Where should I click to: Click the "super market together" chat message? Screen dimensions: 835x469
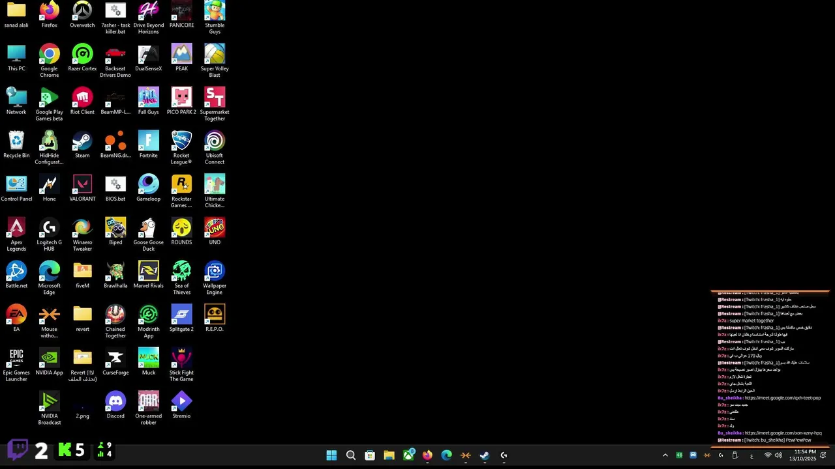(x=751, y=320)
